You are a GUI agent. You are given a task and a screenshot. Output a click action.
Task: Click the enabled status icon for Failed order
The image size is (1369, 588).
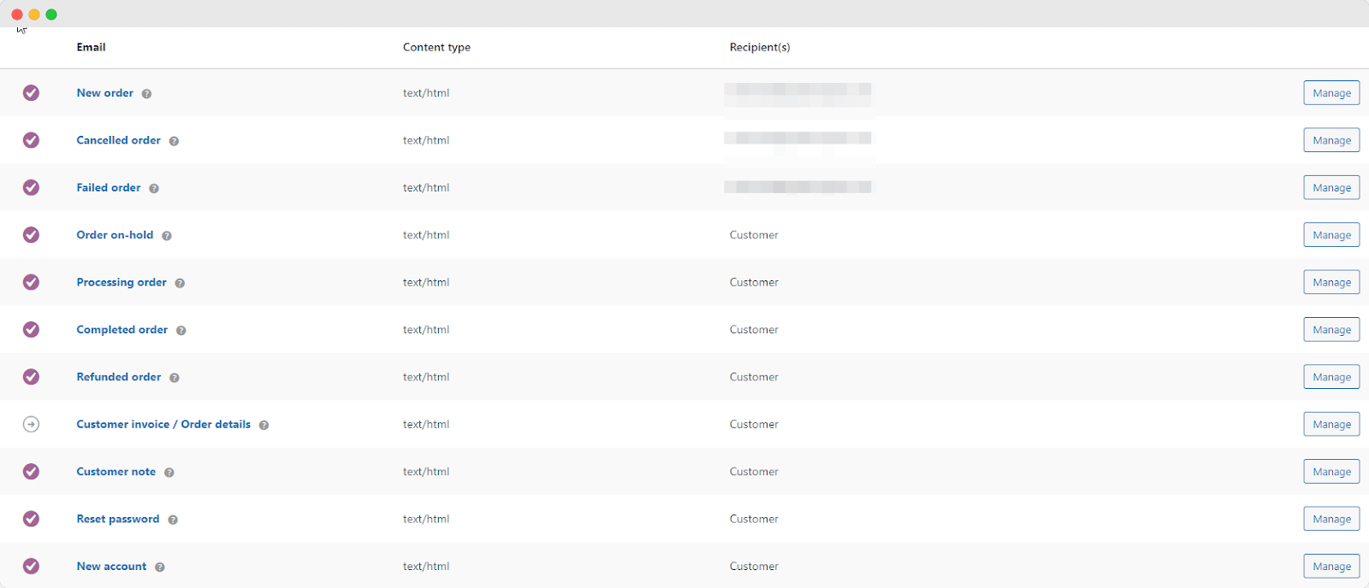pyautogui.click(x=31, y=187)
